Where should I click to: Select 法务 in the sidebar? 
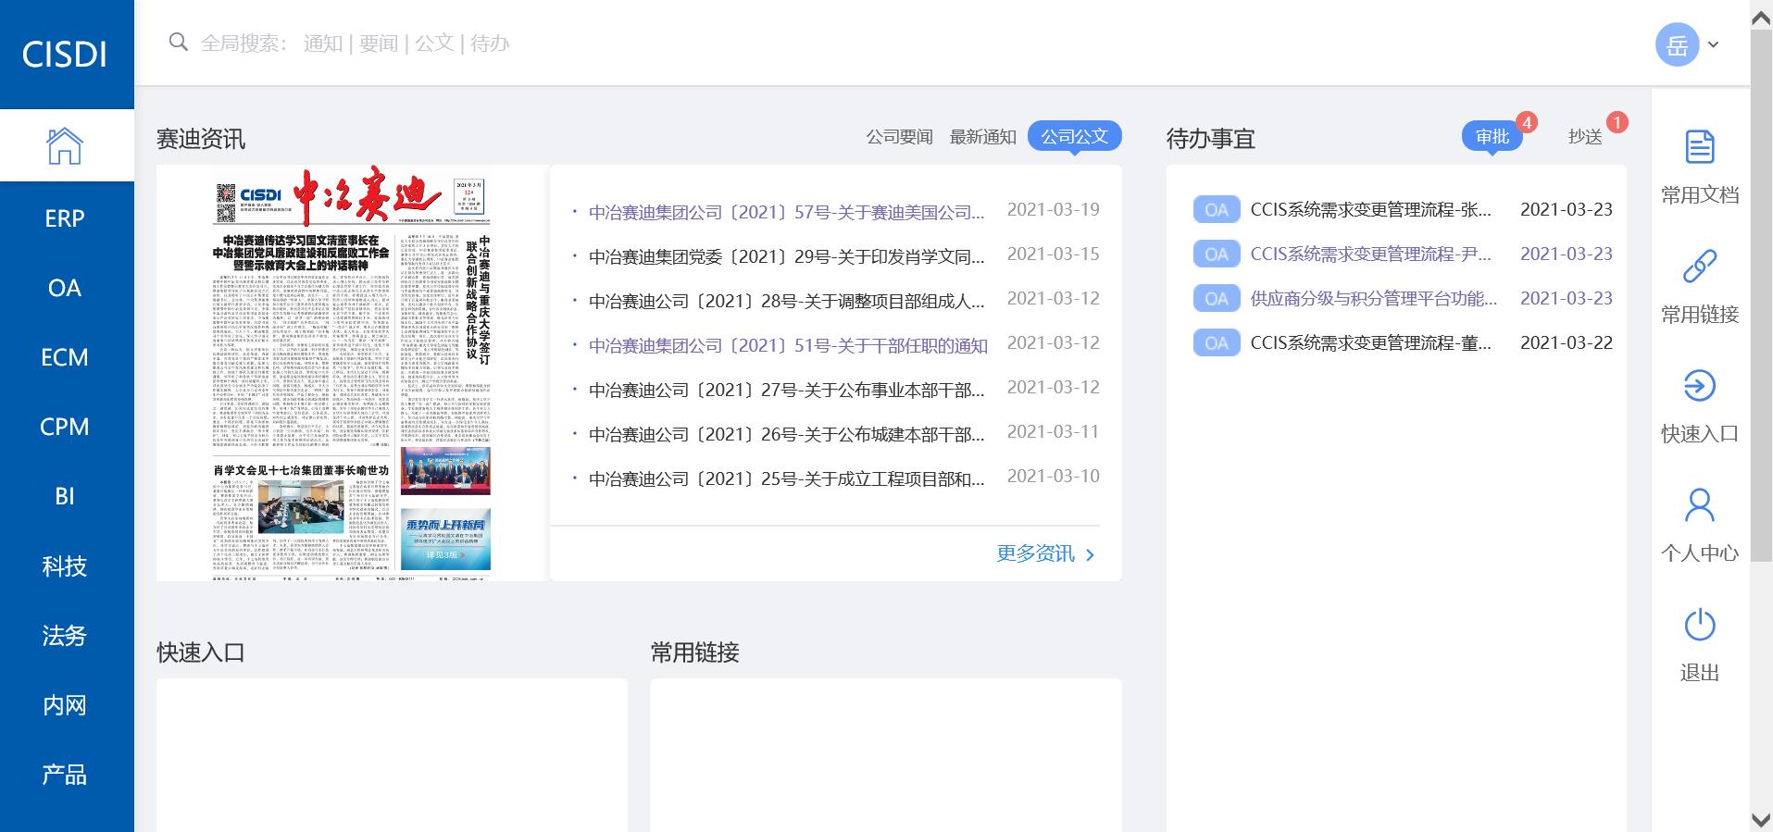65,636
